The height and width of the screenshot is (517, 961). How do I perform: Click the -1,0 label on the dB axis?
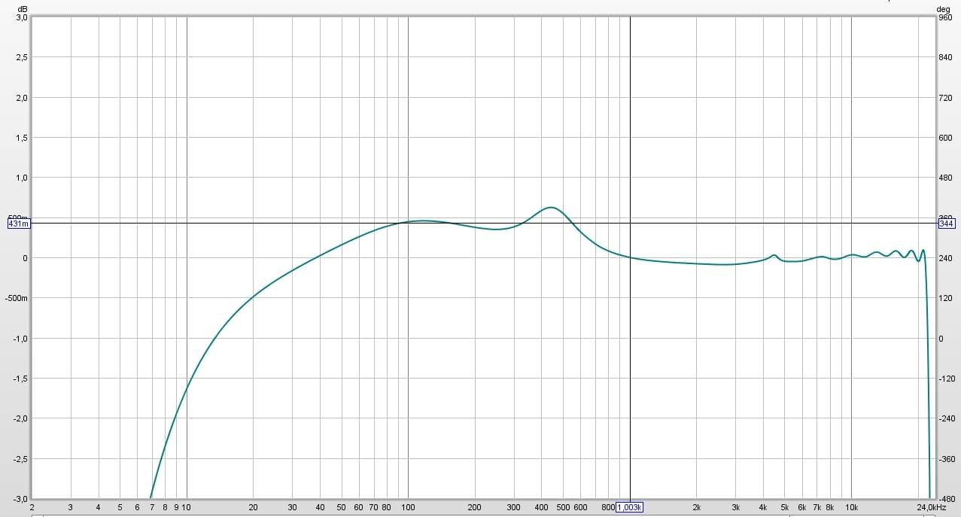[21, 339]
